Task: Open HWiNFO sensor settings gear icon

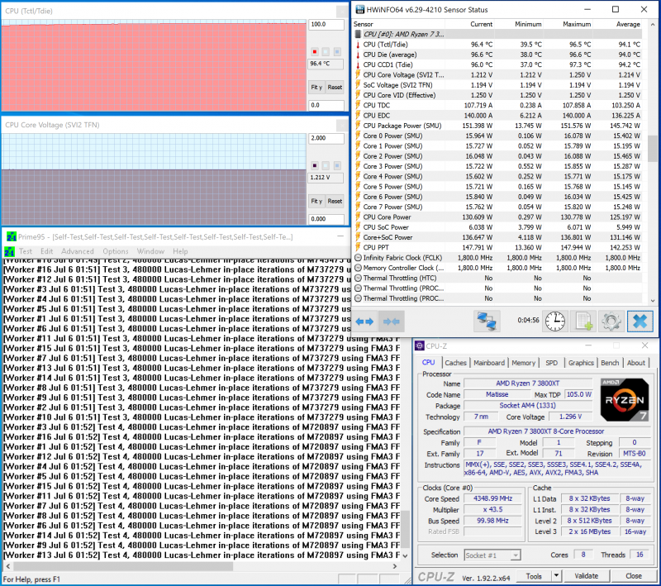Action: click(611, 322)
